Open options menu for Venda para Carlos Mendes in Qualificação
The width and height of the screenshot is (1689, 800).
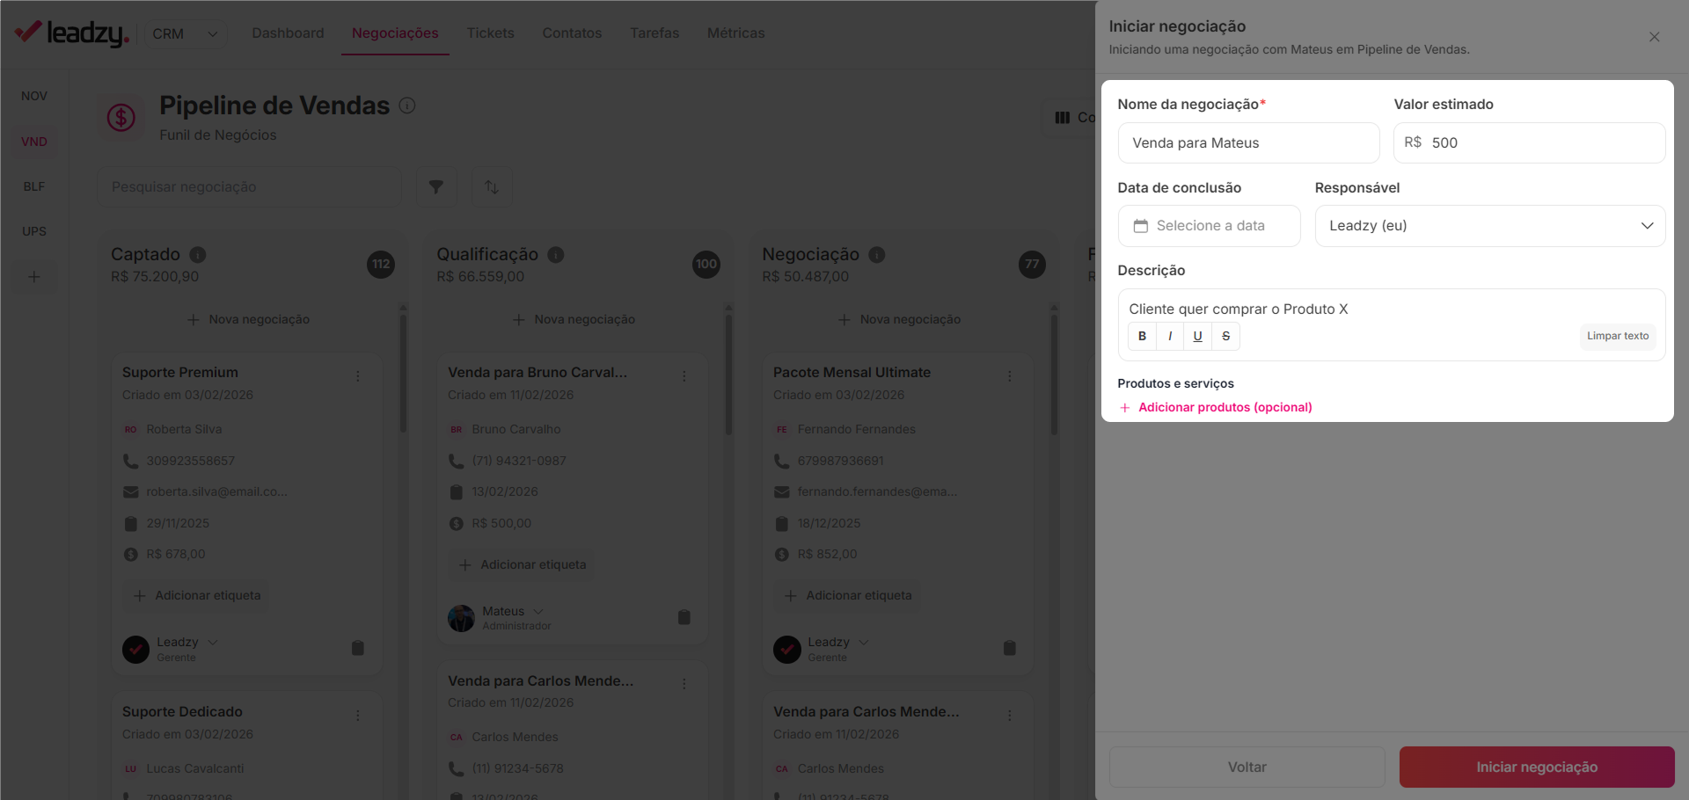tap(684, 683)
